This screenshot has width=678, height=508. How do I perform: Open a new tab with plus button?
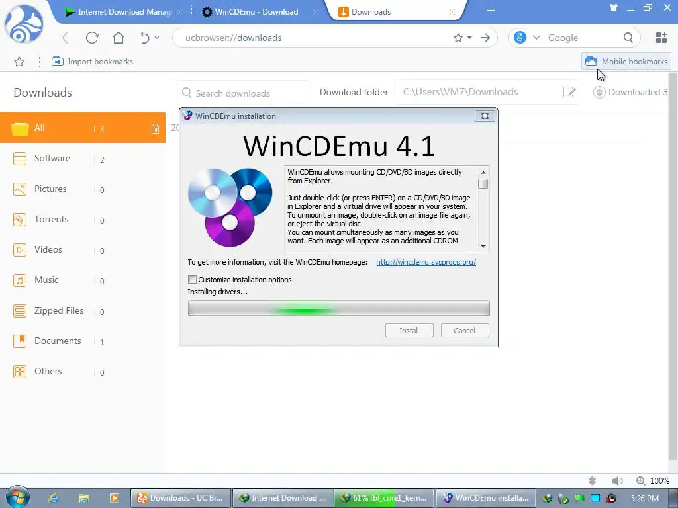[x=491, y=11]
